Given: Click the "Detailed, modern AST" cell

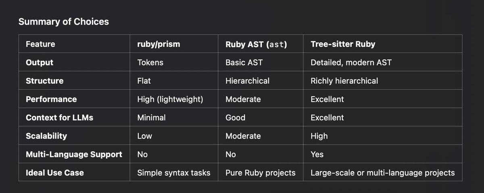Looking at the screenshot, I should pyautogui.click(x=351, y=63).
